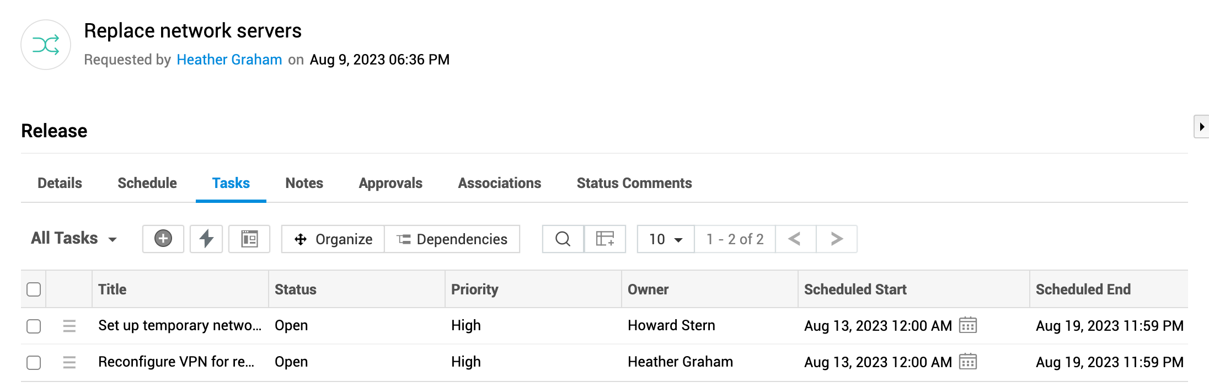Click the release shuffle icon beside title
This screenshot has width=1209, height=387.
coord(46,45)
